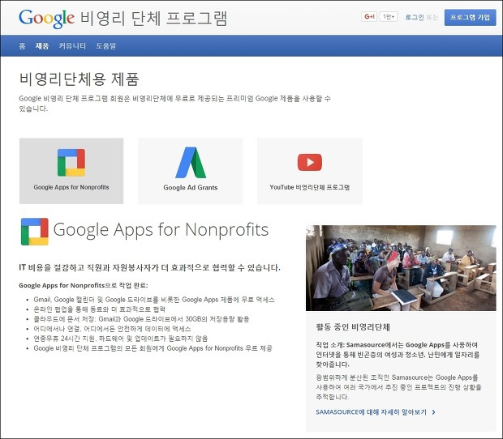Click the 1만+ count bubble

[x=389, y=17]
